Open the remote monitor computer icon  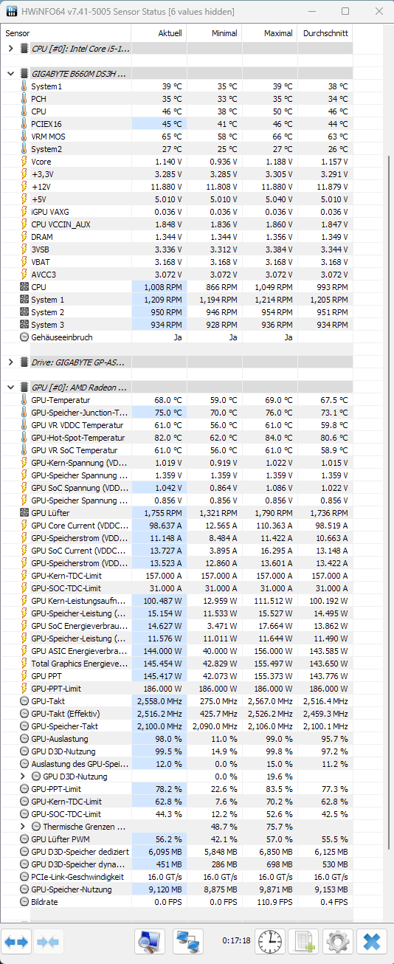(151, 941)
